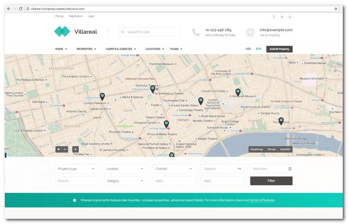Switch currency to USD
348x224 pixels.
point(248,49)
